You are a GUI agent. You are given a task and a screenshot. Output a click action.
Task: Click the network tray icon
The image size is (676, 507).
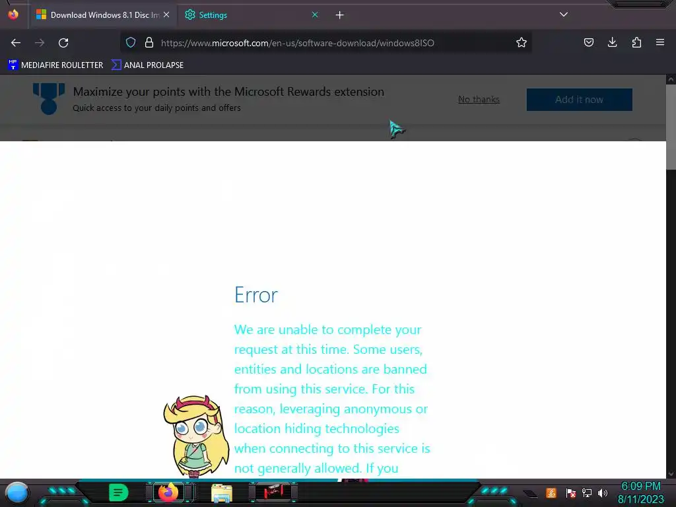[x=587, y=492]
